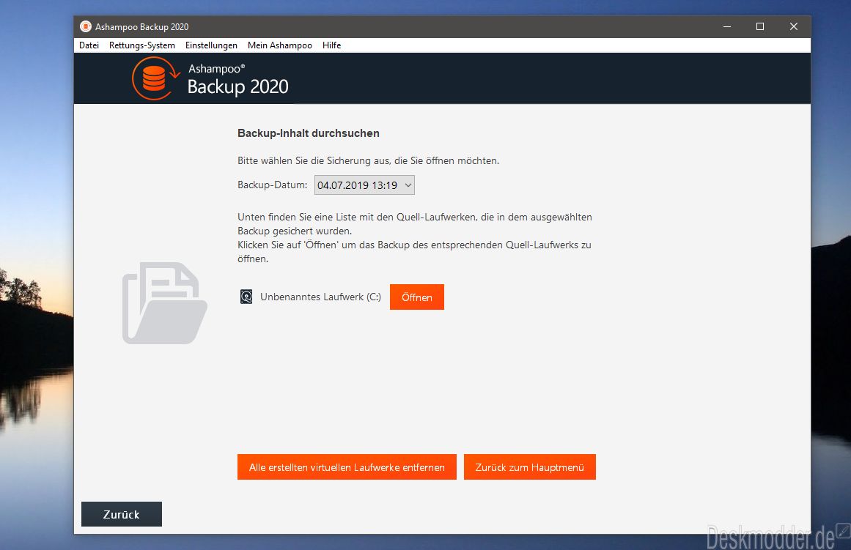Maximize the Ashampoo Backup window
Viewport: 851px width, 550px height.
click(x=760, y=26)
